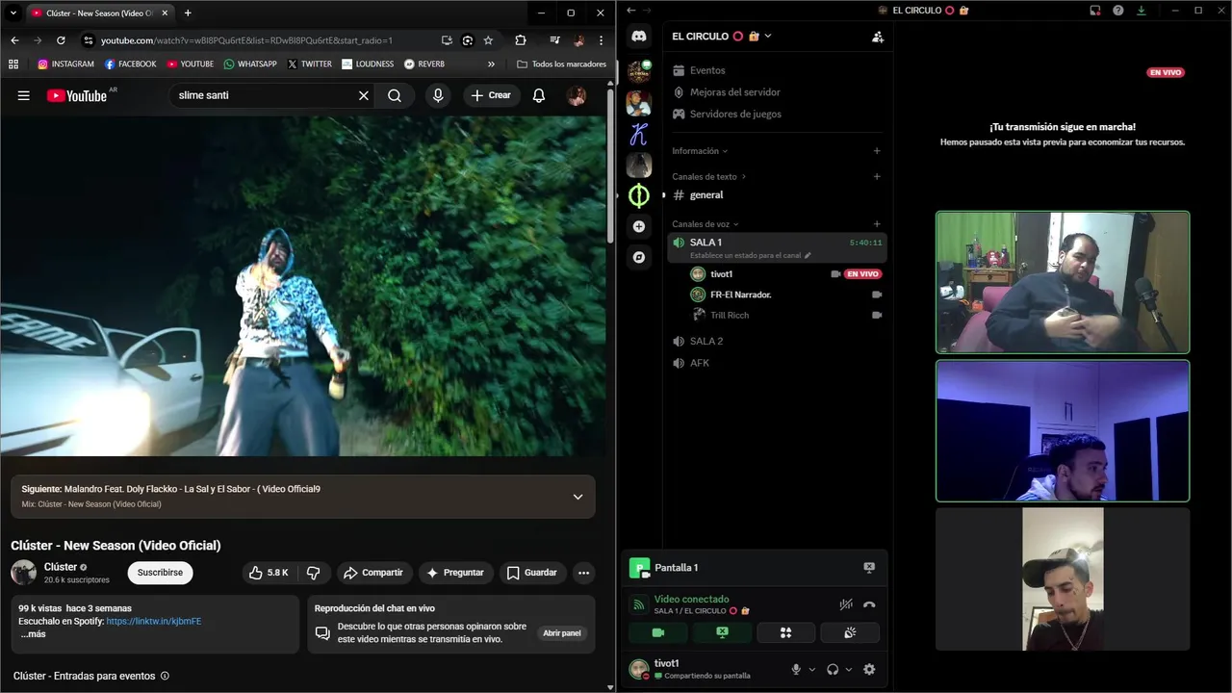Select the top webcam tile in Discord
Screen dimensions: 1232x693
1063,282
